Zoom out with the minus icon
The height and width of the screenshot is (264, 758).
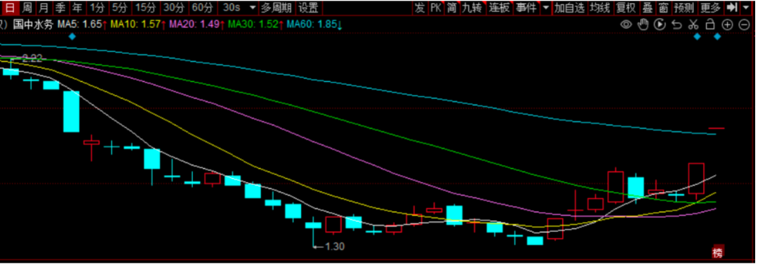click(x=744, y=25)
